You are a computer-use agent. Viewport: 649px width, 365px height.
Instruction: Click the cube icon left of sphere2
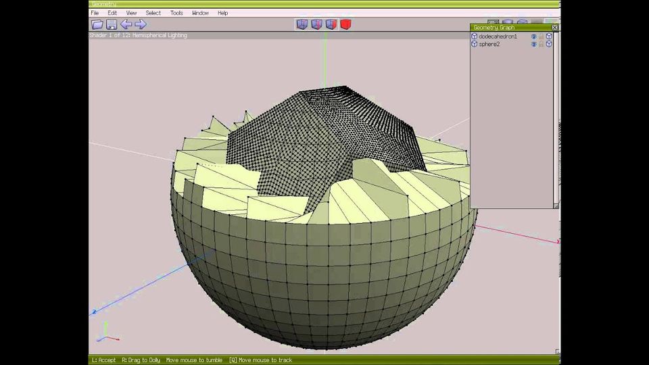pos(475,44)
